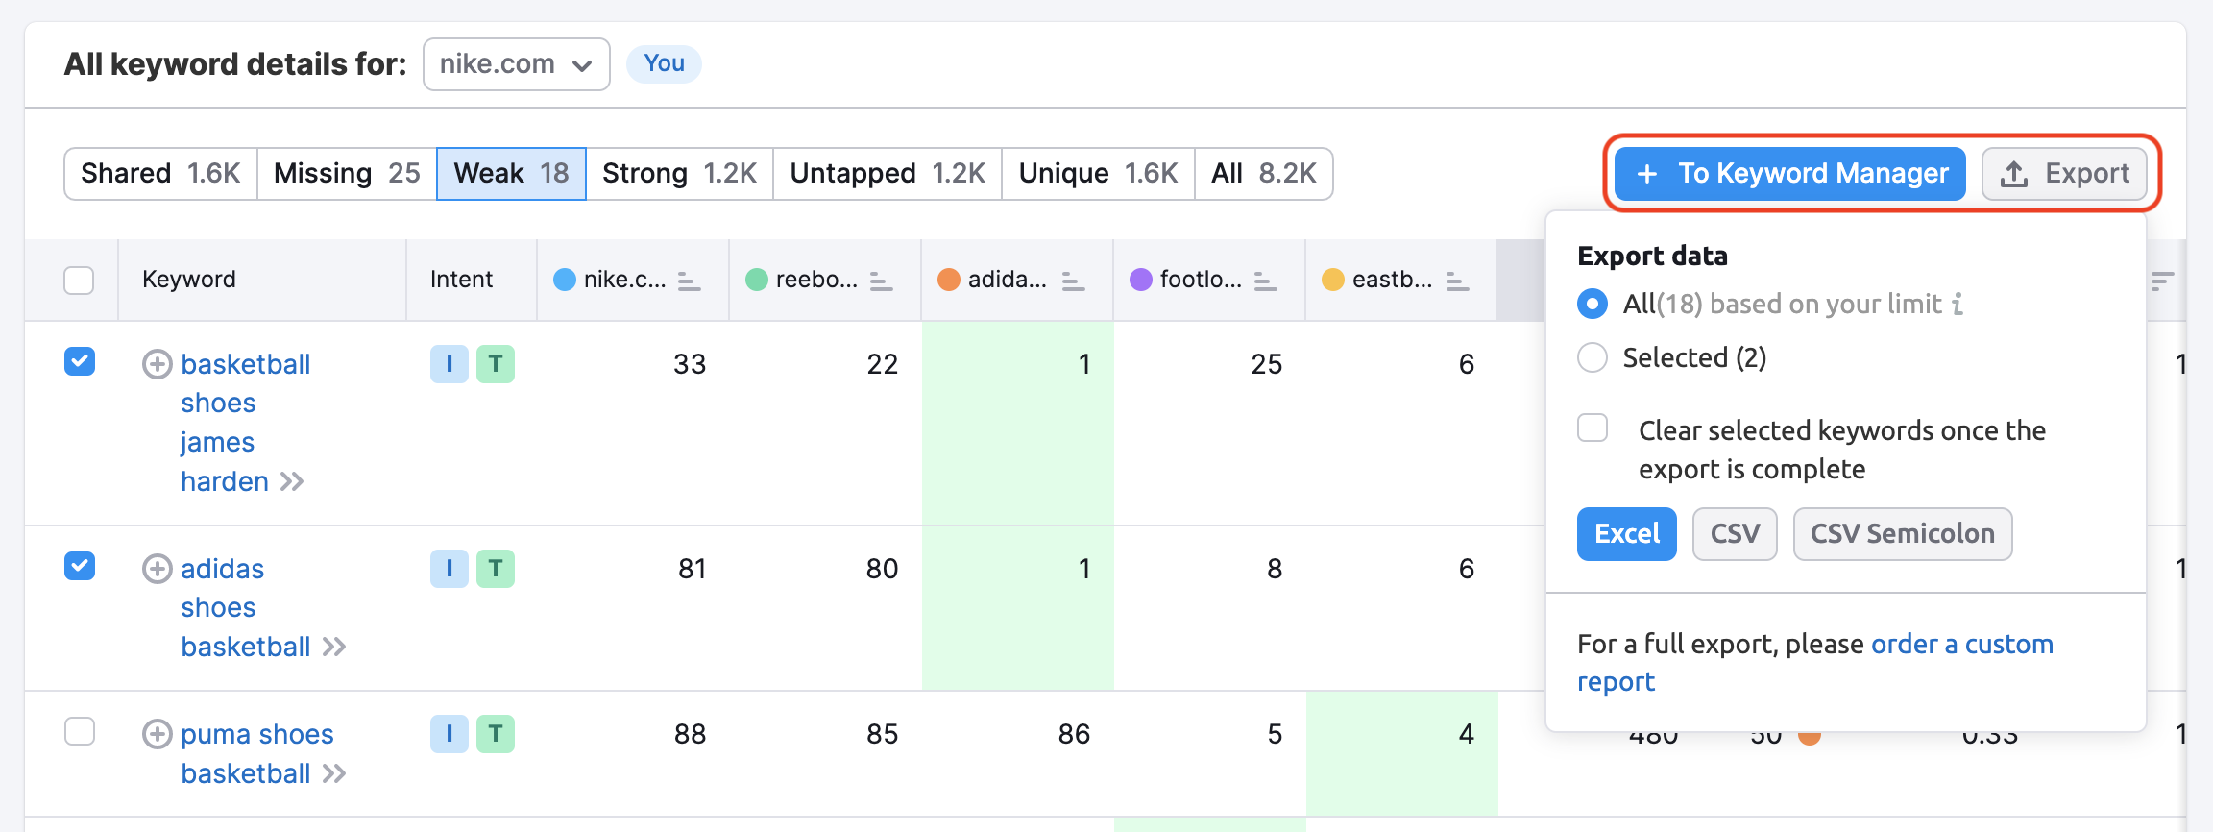Switch to the Missing 25 tab
Viewport: 2213px width, 832px height.
point(347,174)
